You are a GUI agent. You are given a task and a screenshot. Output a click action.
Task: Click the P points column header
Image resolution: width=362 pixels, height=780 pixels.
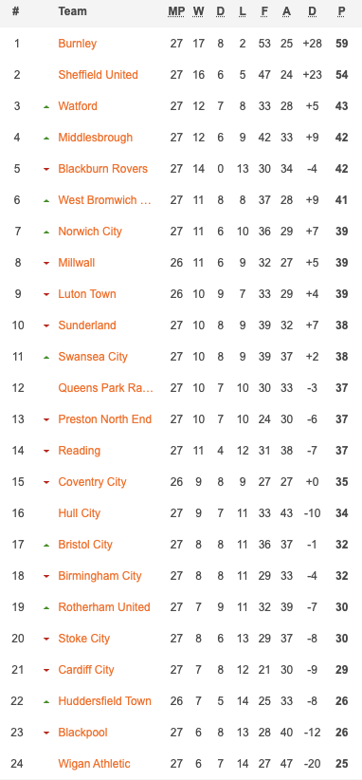341,11
